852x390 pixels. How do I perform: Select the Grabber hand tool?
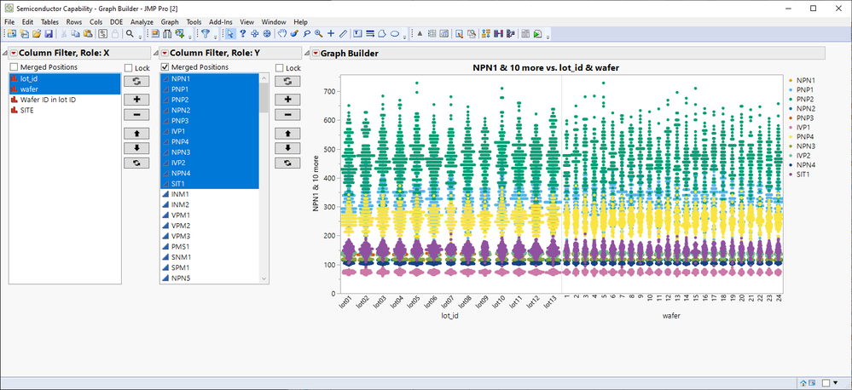(281, 34)
